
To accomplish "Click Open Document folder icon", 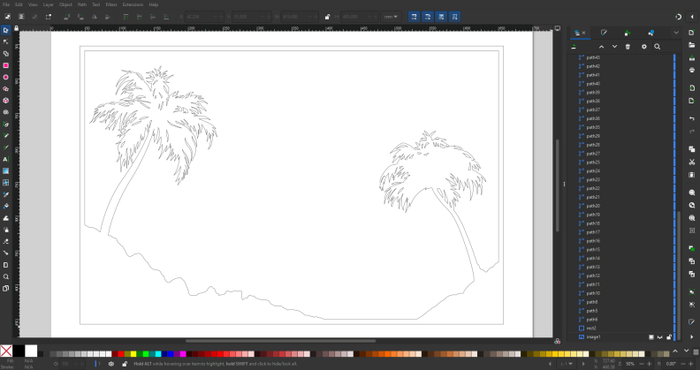I will (691, 45).
